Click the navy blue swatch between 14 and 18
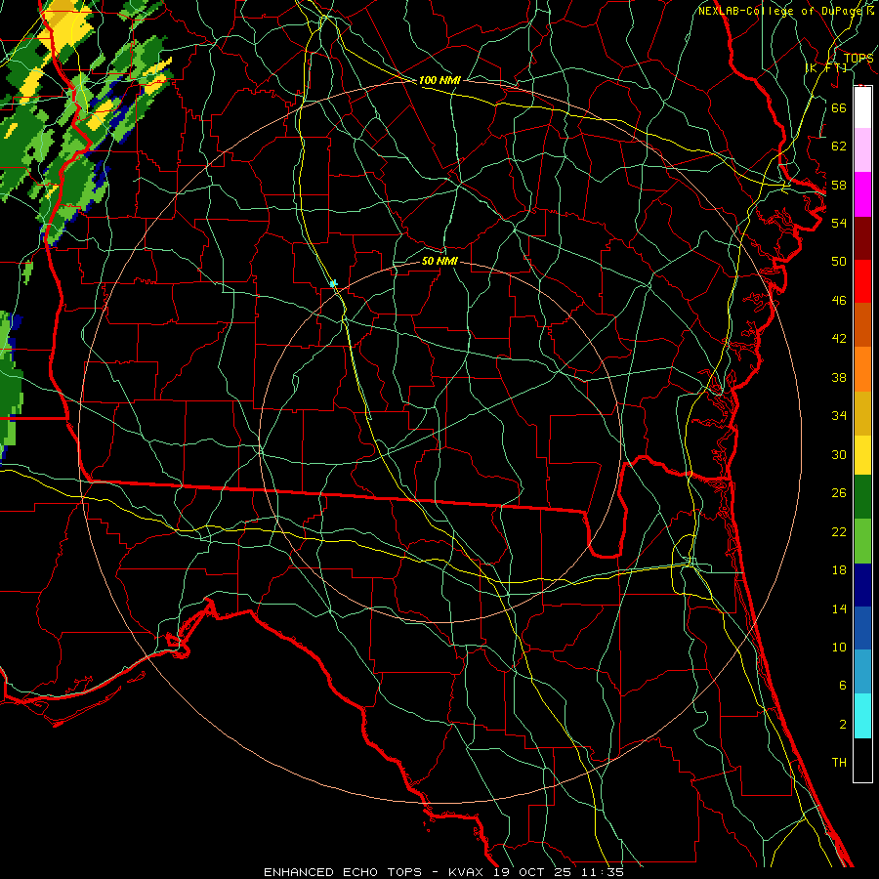879x879 pixels. (862, 585)
